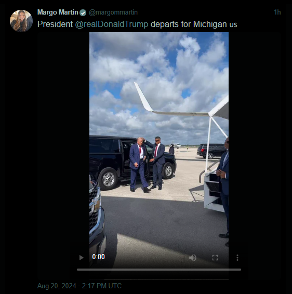Click the 2:17 PM UTC time text
The width and height of the screenshot is (292, 294).
pos(102,286)
